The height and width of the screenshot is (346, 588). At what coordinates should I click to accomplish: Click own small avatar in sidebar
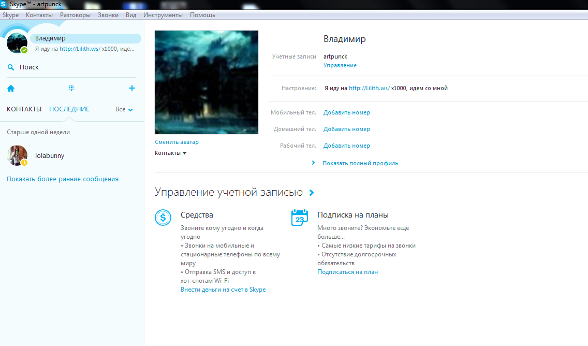[17, 43]
